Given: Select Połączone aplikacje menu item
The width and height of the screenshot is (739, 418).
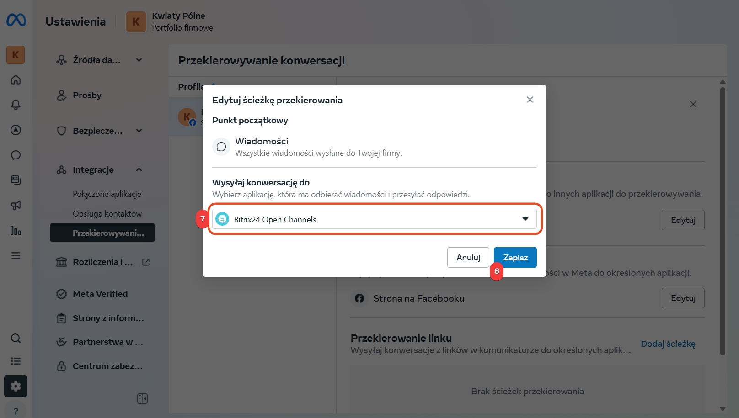Looking at the screenshot, I should [x=107, y=194].
